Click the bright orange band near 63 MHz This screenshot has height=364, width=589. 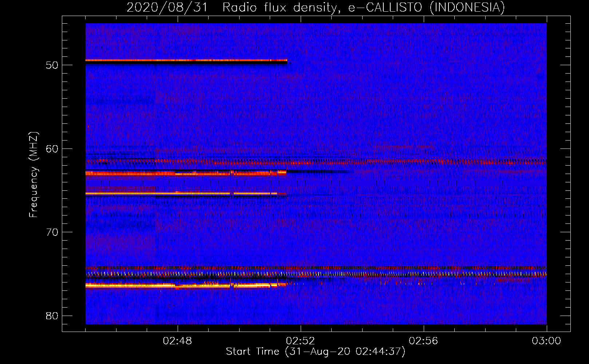pyautogui.click(x=186, y=173)
